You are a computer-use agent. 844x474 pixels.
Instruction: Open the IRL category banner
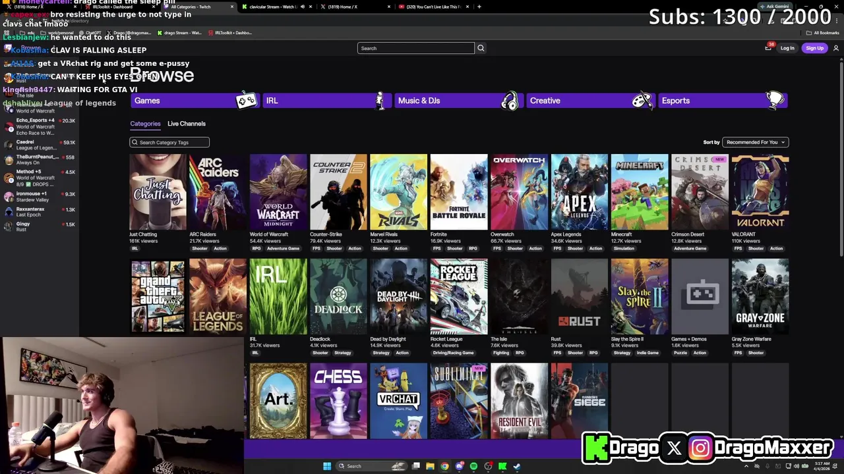(x=326, y=101)
